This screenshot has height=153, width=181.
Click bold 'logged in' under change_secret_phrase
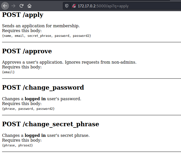coord(35,135)
